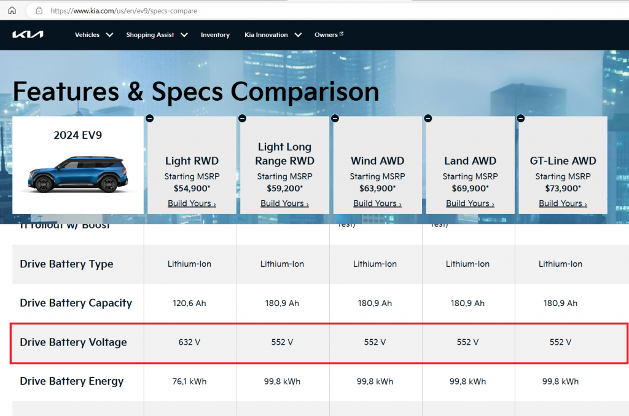Image resolution: width=629 pixels, height=416 pixels.
Task: Remove the Light RWD trim column
Action: 150,119
